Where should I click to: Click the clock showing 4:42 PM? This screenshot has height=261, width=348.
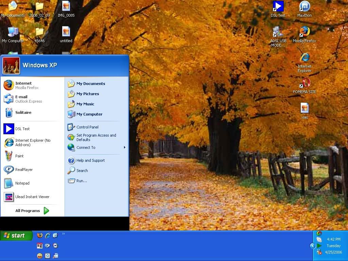pos(333,239)
